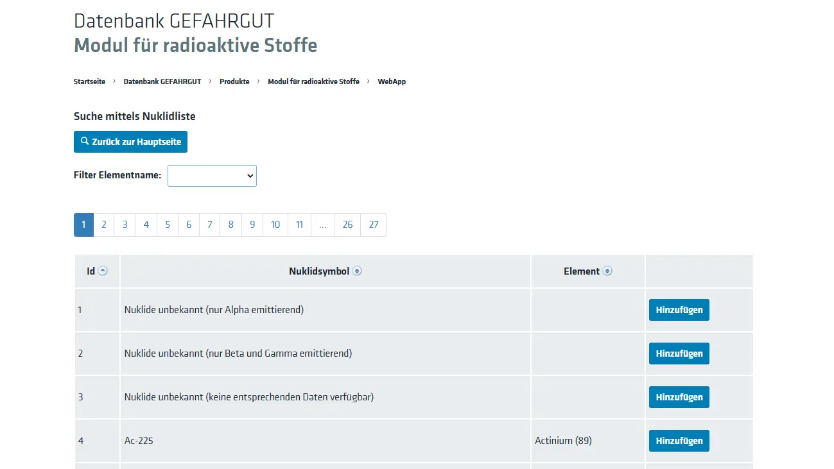Go to page 10 of pagination

pos(275,225)
